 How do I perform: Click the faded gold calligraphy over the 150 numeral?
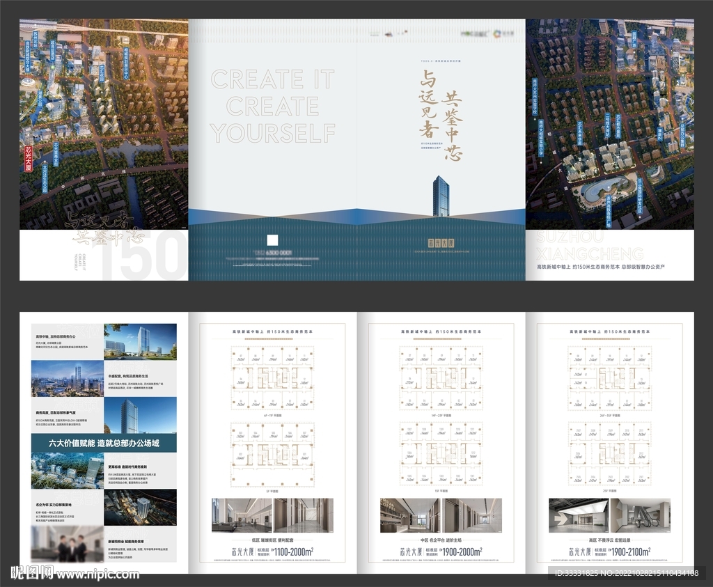click(x=104, y=228)
